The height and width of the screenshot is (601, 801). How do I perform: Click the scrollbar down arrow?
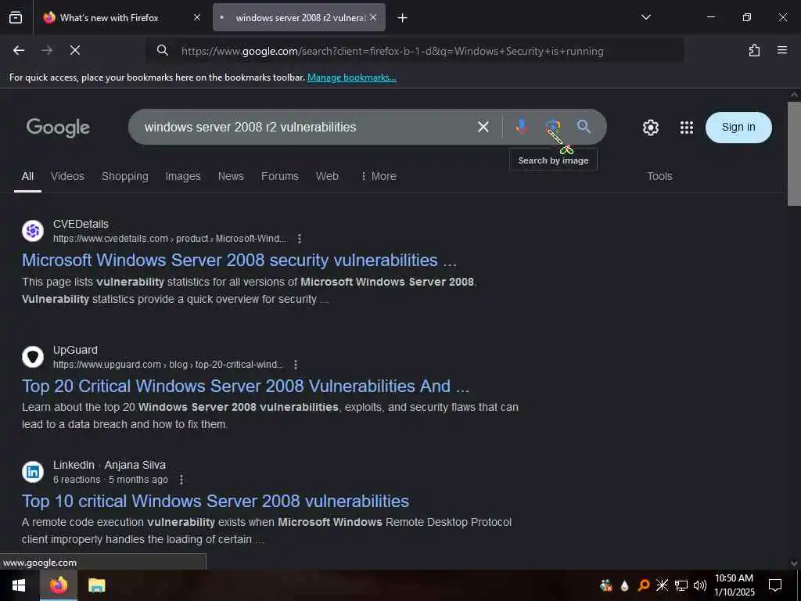tap(794, 563)
